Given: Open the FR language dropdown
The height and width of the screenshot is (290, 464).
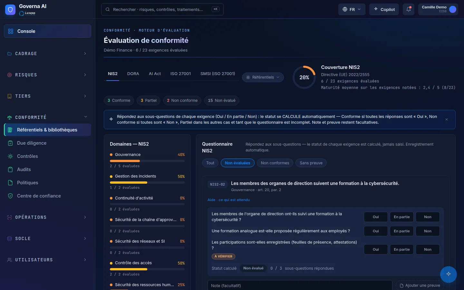Looking at the screenshot, I should 352,9.
